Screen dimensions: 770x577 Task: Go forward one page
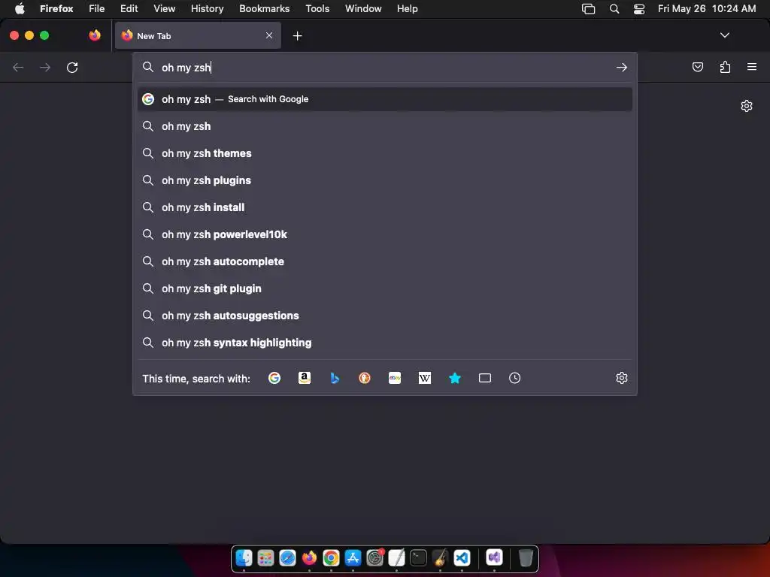(45, 67)
